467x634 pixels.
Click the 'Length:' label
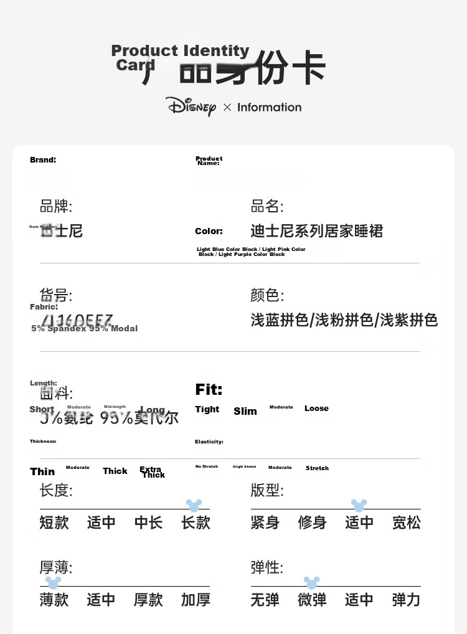pos(43,383)
